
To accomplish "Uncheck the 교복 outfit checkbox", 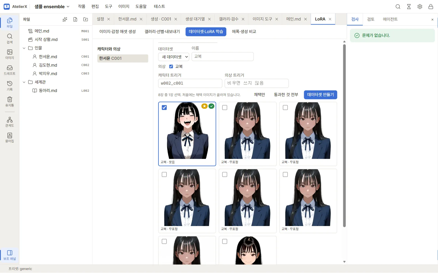I will 171,66.
